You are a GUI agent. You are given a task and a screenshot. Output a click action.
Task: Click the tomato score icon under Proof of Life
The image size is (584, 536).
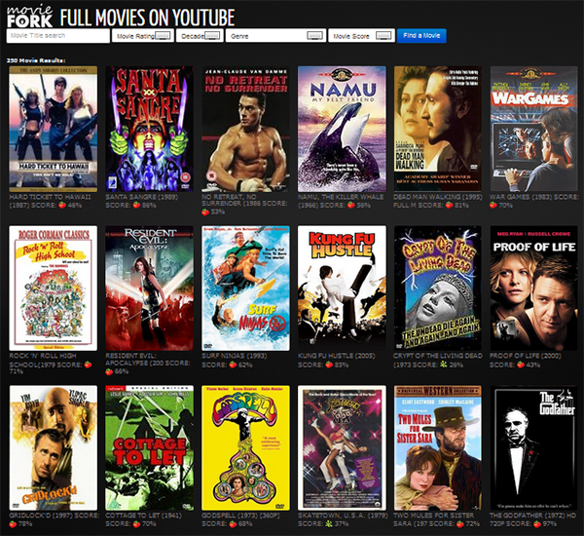[522, 365]
